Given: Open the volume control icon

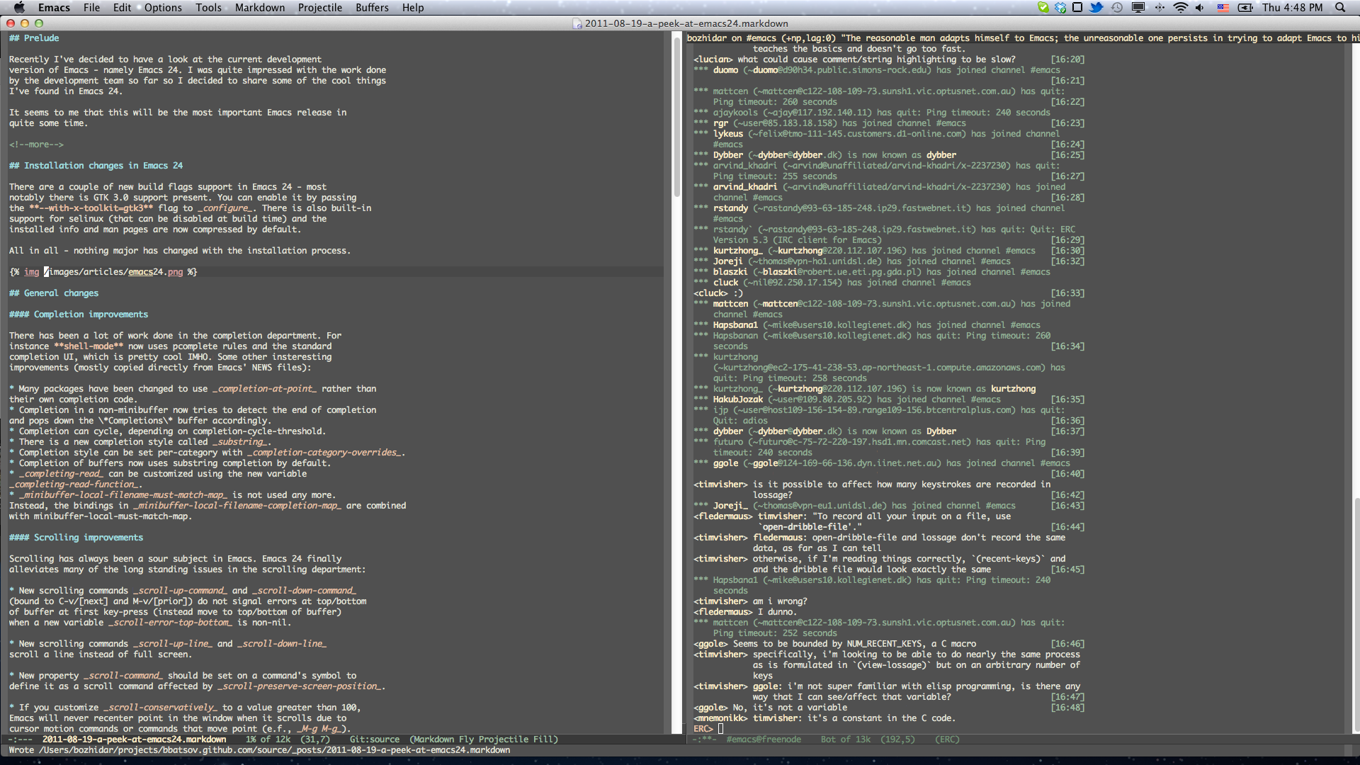Looking at the screenshot, I should tap(1200, 8).
